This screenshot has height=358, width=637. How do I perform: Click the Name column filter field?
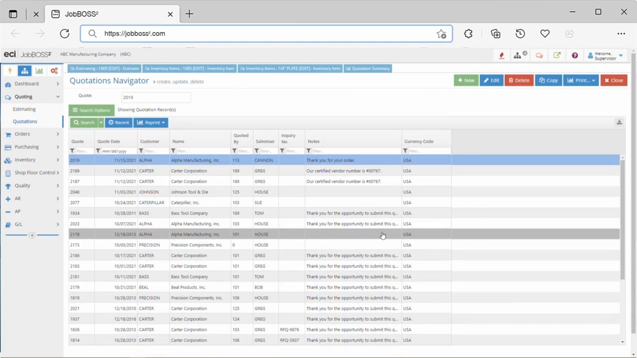[203, 151]
